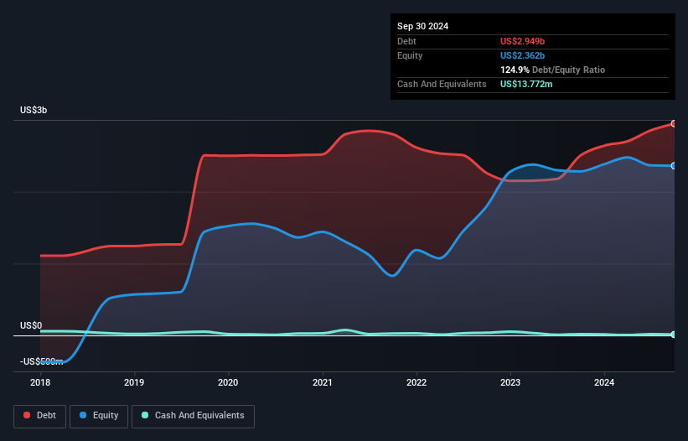
Task: Select the Equity endpoint marker on chart
Action: pos(674,166)
